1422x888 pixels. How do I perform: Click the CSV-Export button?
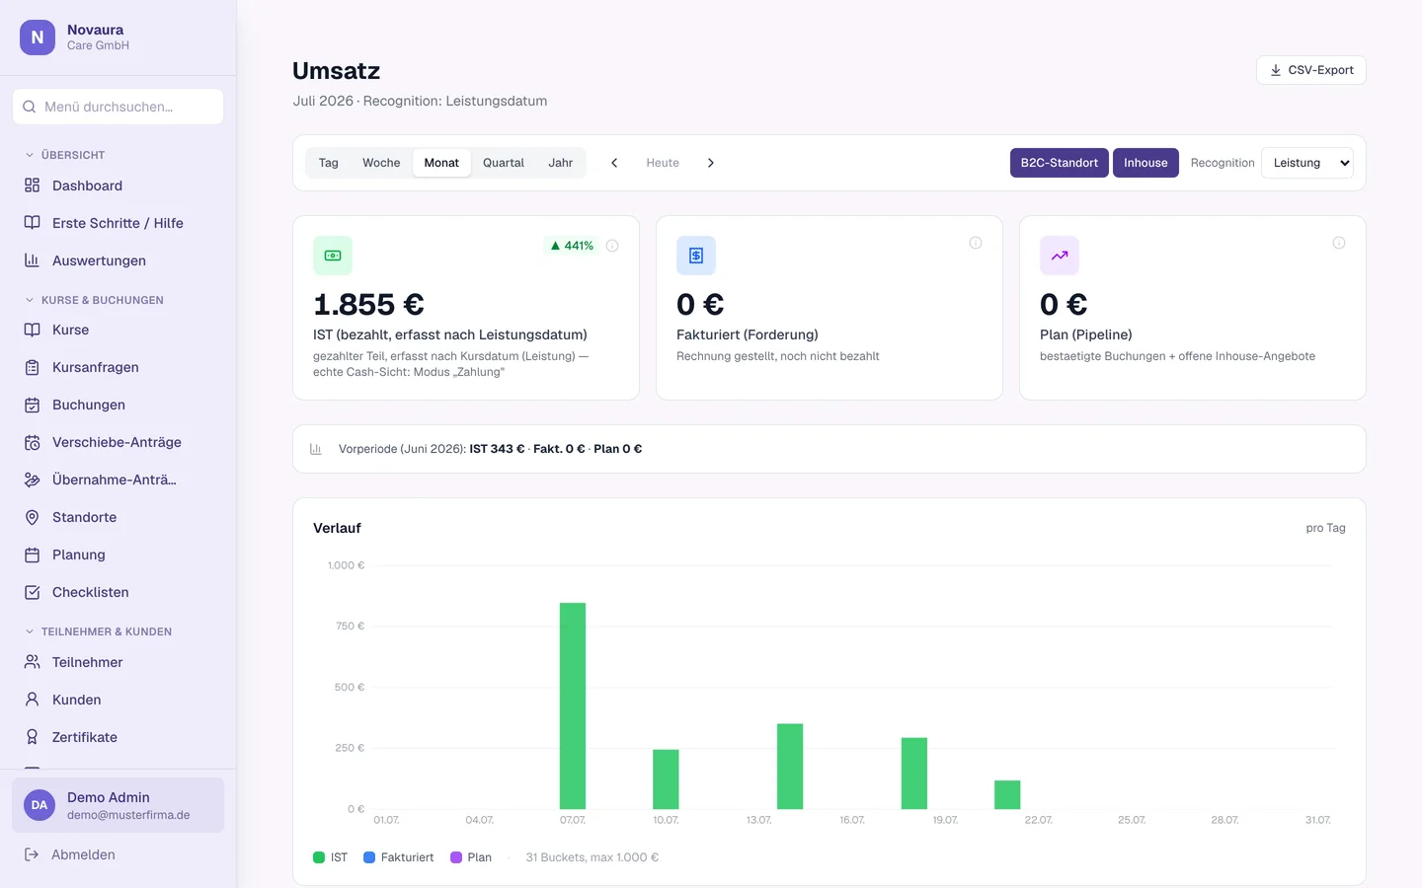click(1311, 70)
